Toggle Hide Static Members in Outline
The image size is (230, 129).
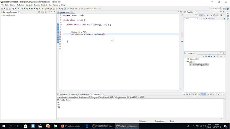pyautogui.click(x=212, y=56)
